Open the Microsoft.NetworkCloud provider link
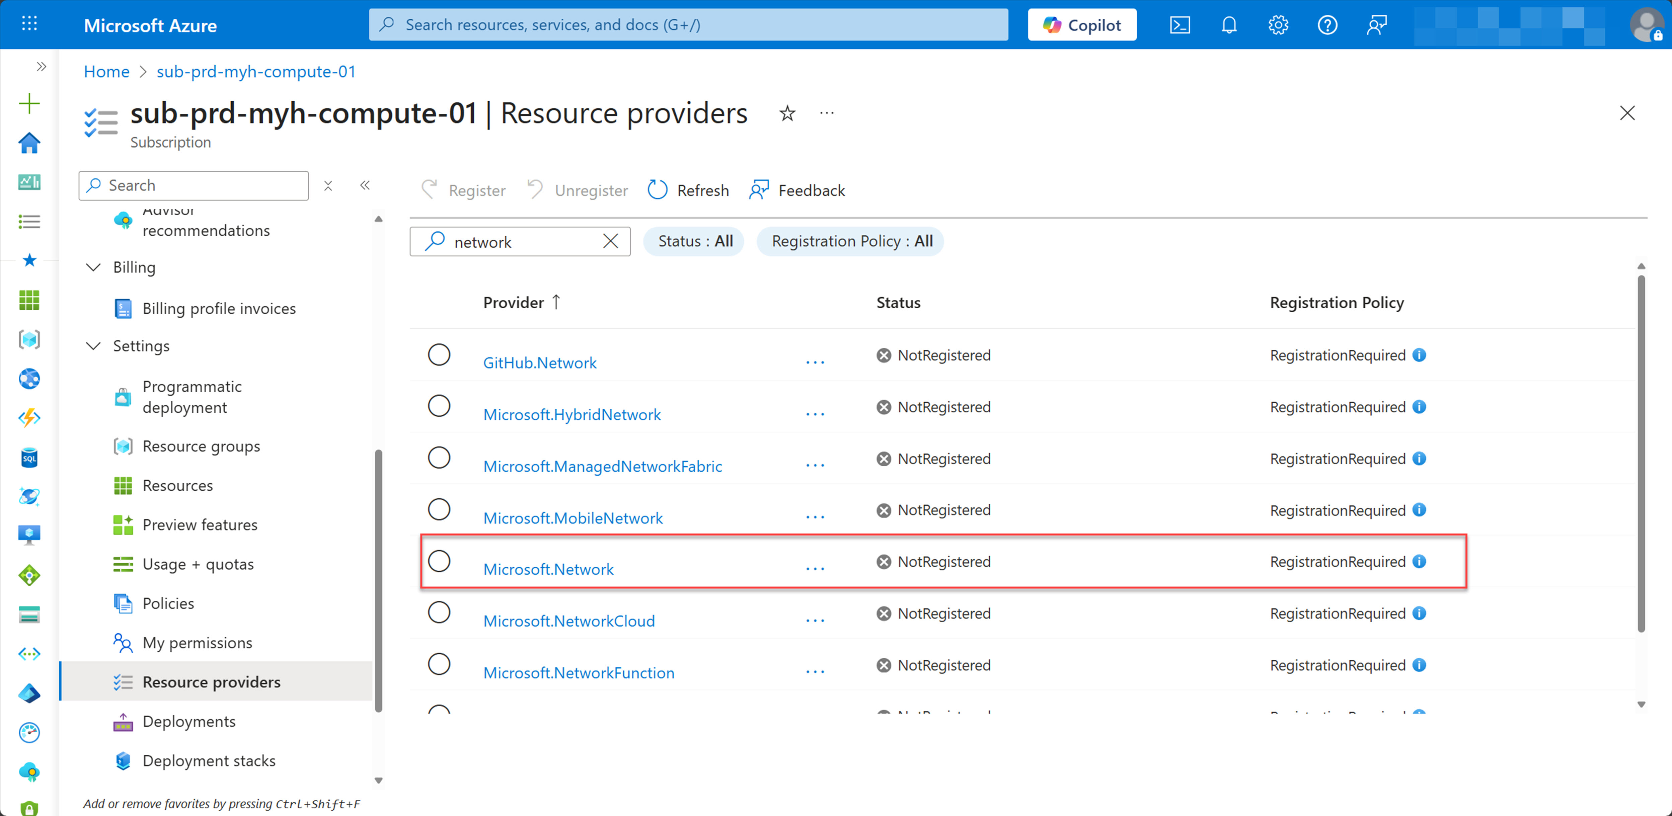1672x816 pixels. pyautogui.click(x=568, y=620)
